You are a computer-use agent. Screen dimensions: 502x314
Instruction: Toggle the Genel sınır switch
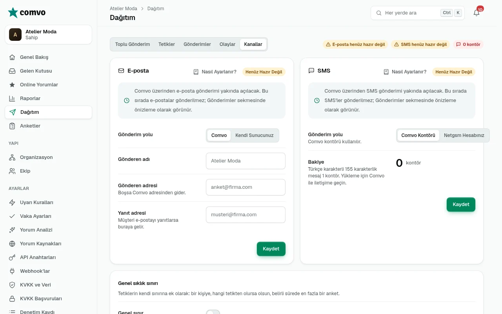pyautogui.click(x=213, y=312)
